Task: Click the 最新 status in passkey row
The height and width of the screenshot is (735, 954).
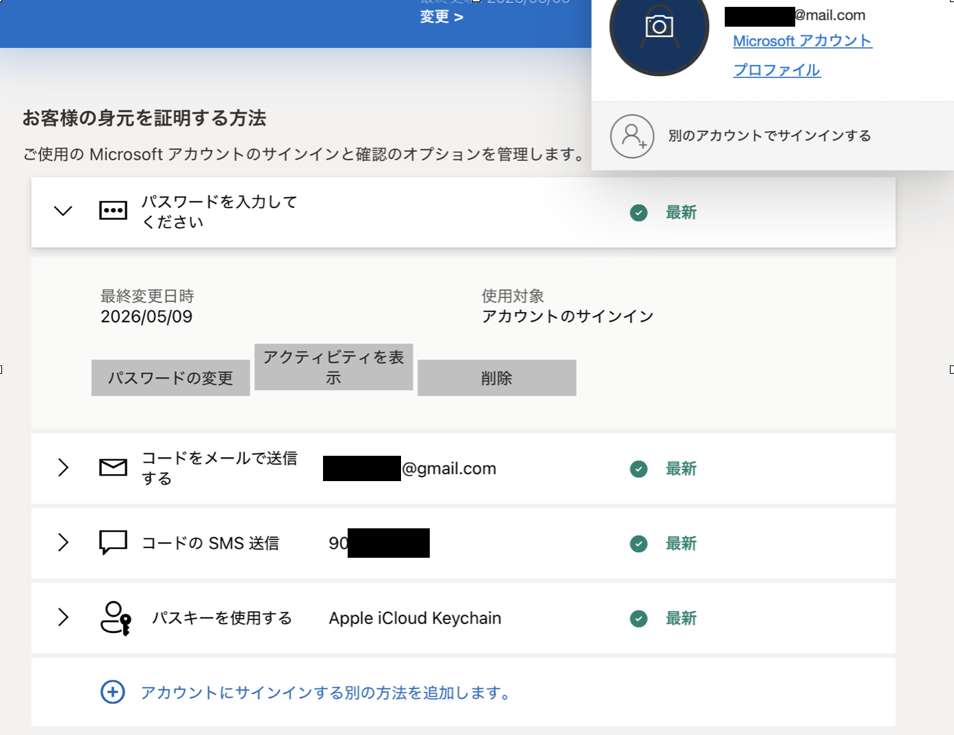Action: 681,619
